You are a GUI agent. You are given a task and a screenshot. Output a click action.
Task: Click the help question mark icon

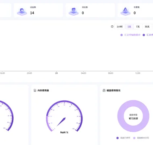click(112, 27)
